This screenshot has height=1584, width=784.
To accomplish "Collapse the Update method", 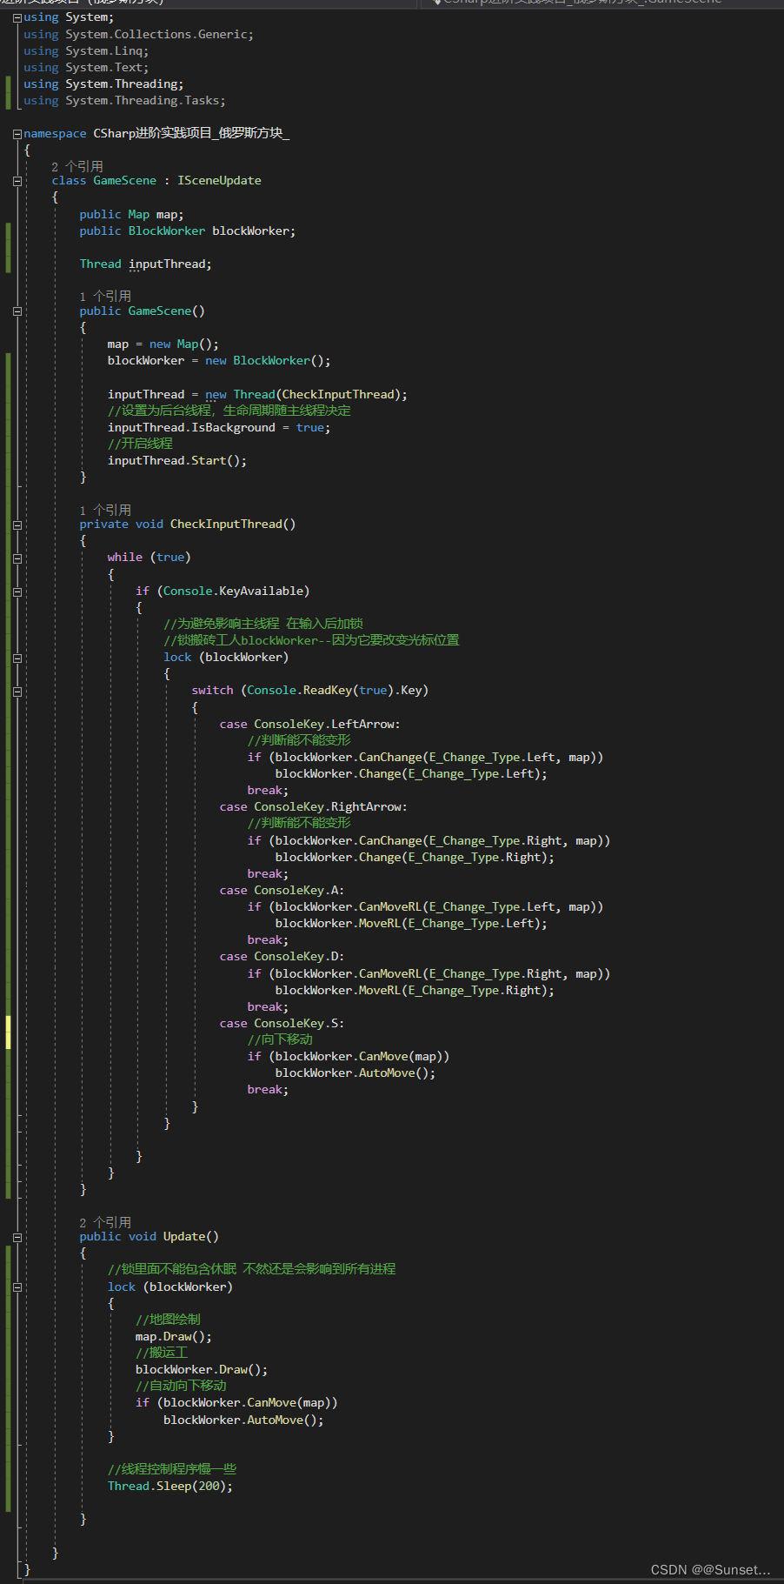I will coord(17,1237).
